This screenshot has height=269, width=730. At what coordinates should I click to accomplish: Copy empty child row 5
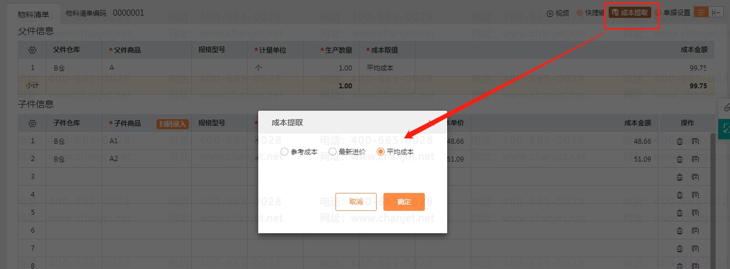pos(695,213)
